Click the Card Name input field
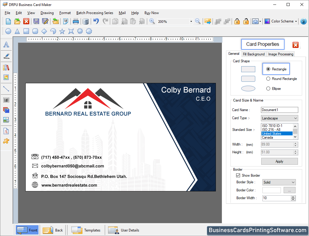This screenshot has width=309, height=236. click(279, 110)
